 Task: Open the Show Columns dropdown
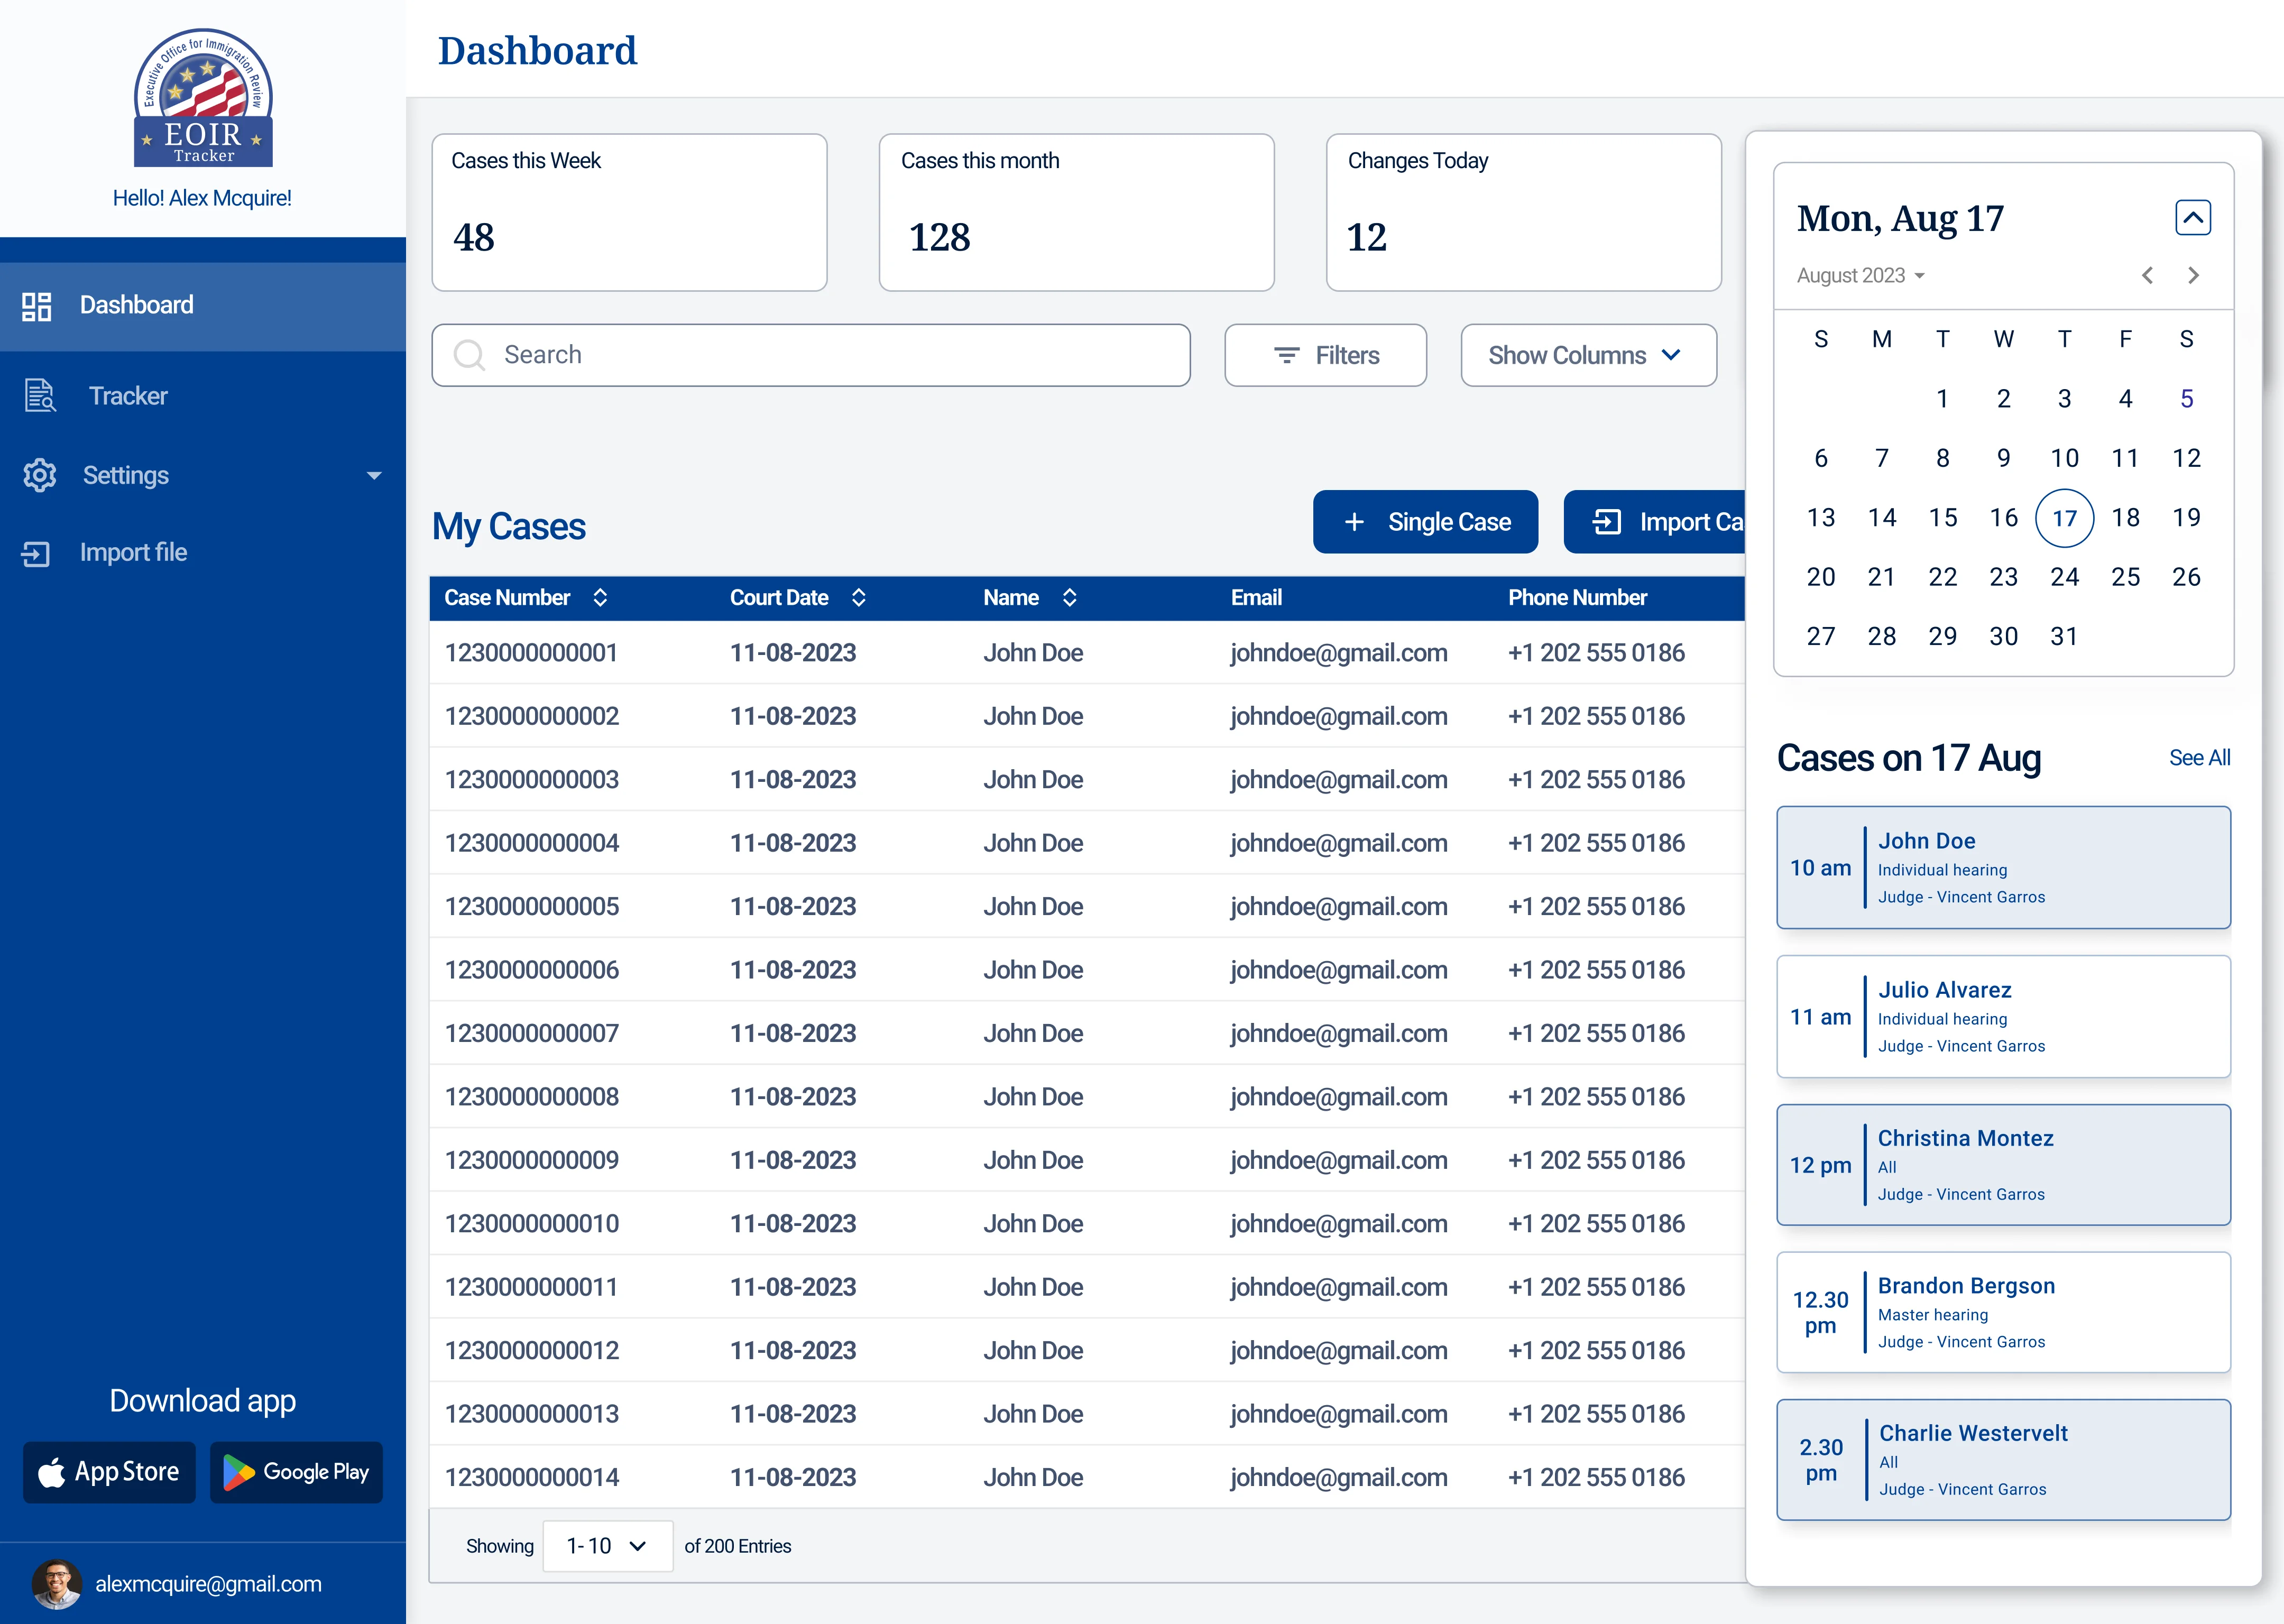tap(1588, 355)
